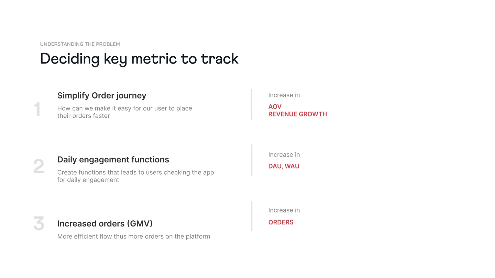Click 'Increase in' label above AOV
This screenshot has width=495, height=278.
[284, 95]
